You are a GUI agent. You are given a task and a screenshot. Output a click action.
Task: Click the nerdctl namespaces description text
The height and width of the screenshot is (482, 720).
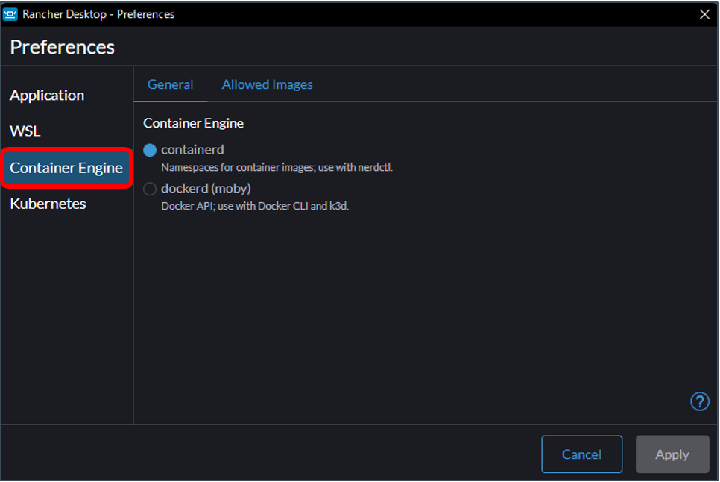point(277,168)
